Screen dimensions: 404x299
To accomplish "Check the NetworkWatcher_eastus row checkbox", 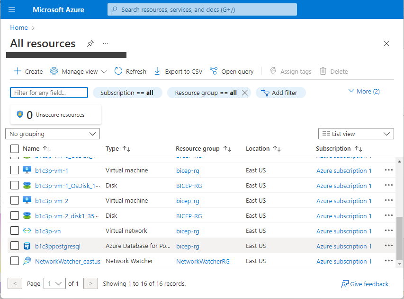I will click(15, 261).
